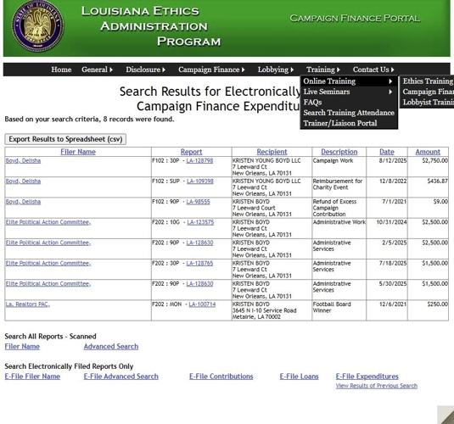Viewport: 454px width, 424px height.
Task: Select Search Training Attendance menu entry
Action: click(x=349, y=113)
